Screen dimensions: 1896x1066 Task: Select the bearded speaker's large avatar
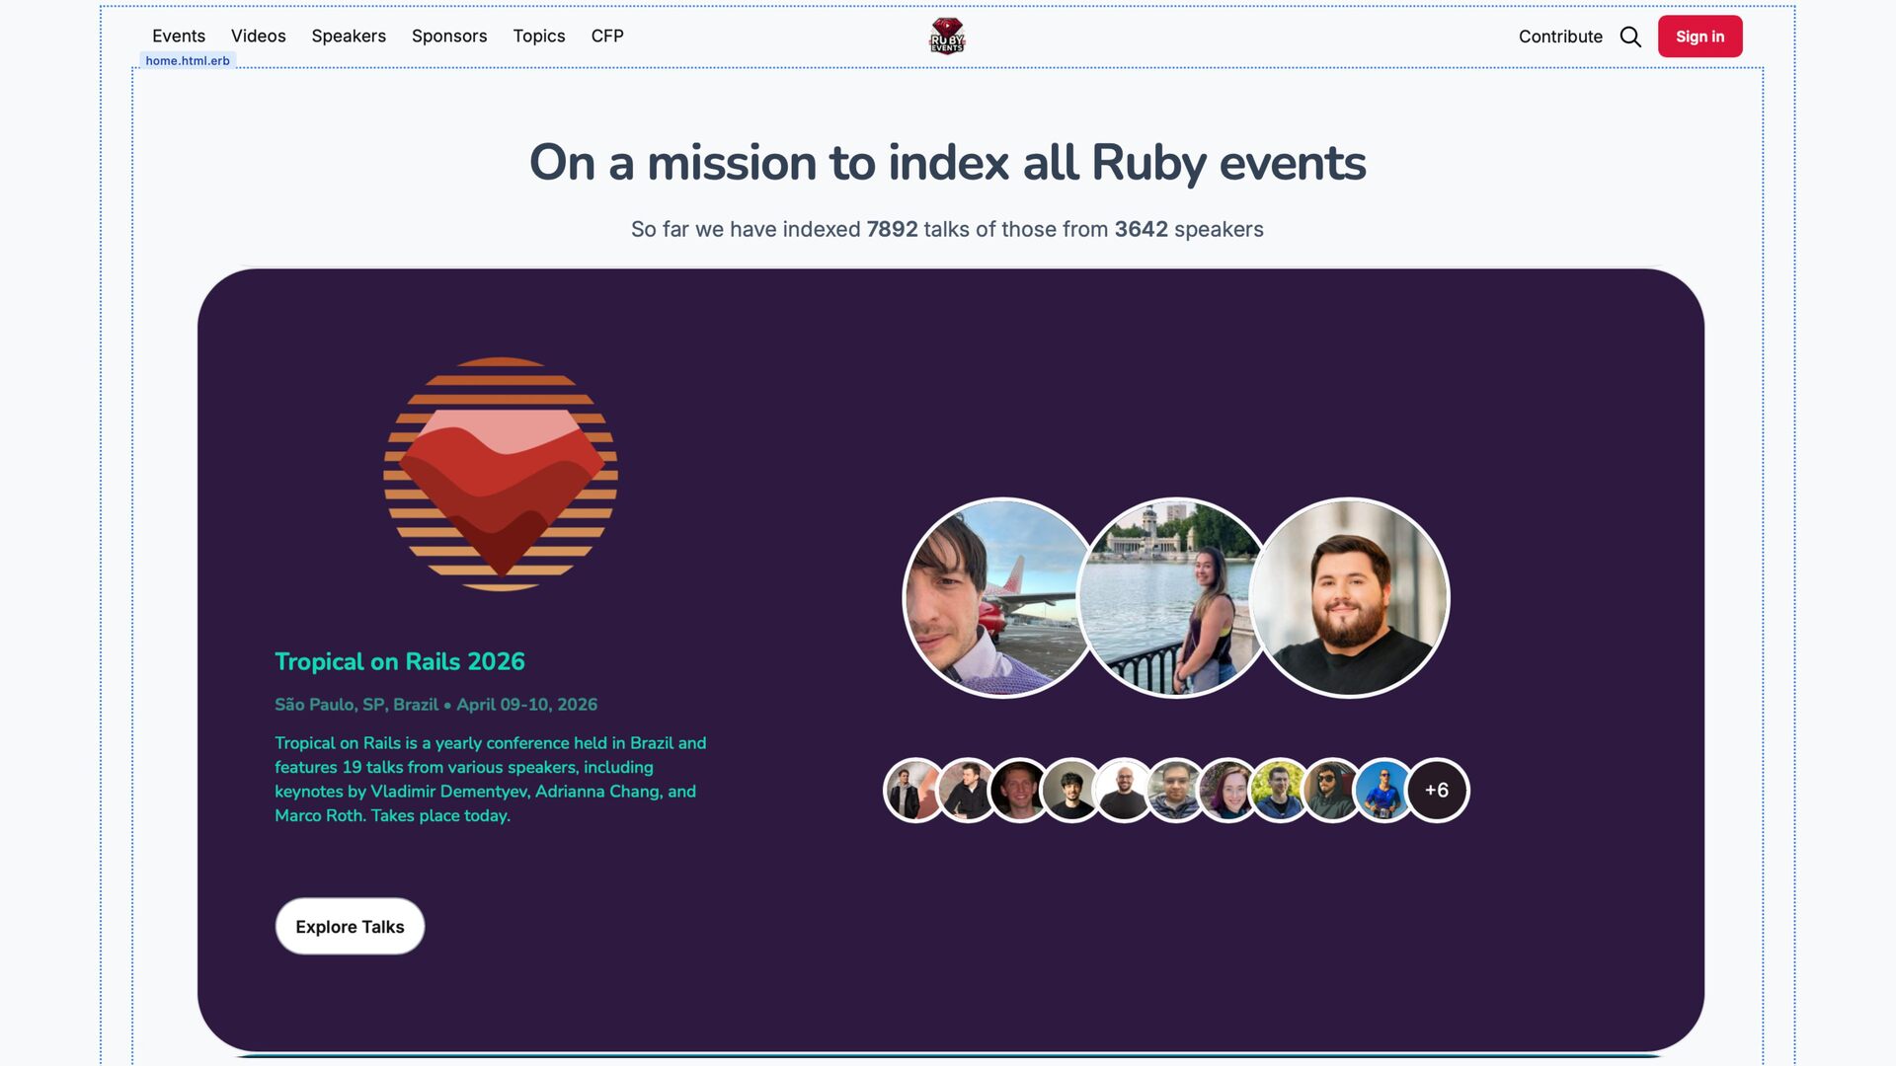pyautogui.click(x=1350, y=598)
